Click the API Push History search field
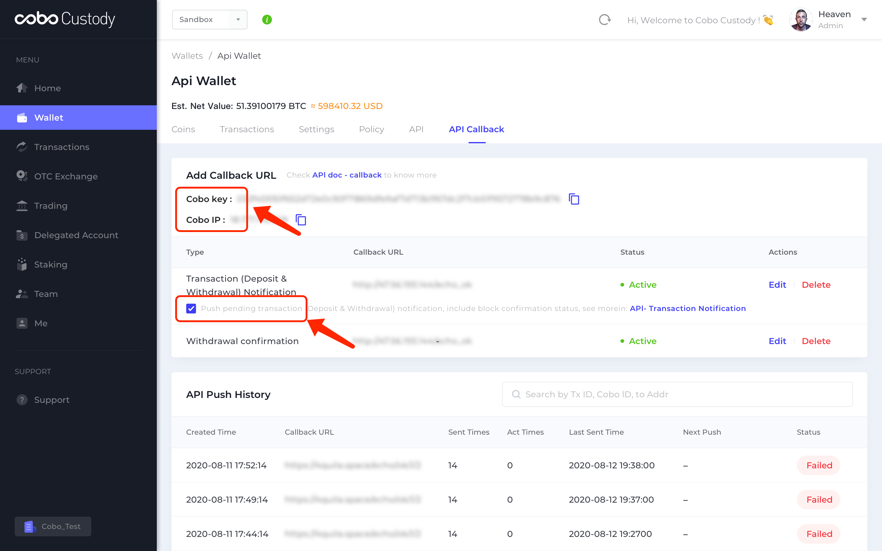Viewport: 882px width, 551px height. tap(677, 394)
